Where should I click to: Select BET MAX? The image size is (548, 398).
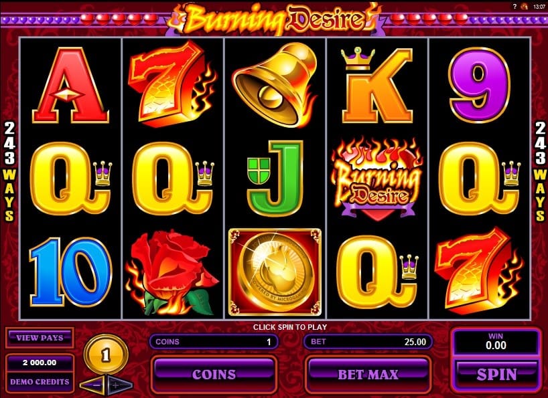click(368, 375)
